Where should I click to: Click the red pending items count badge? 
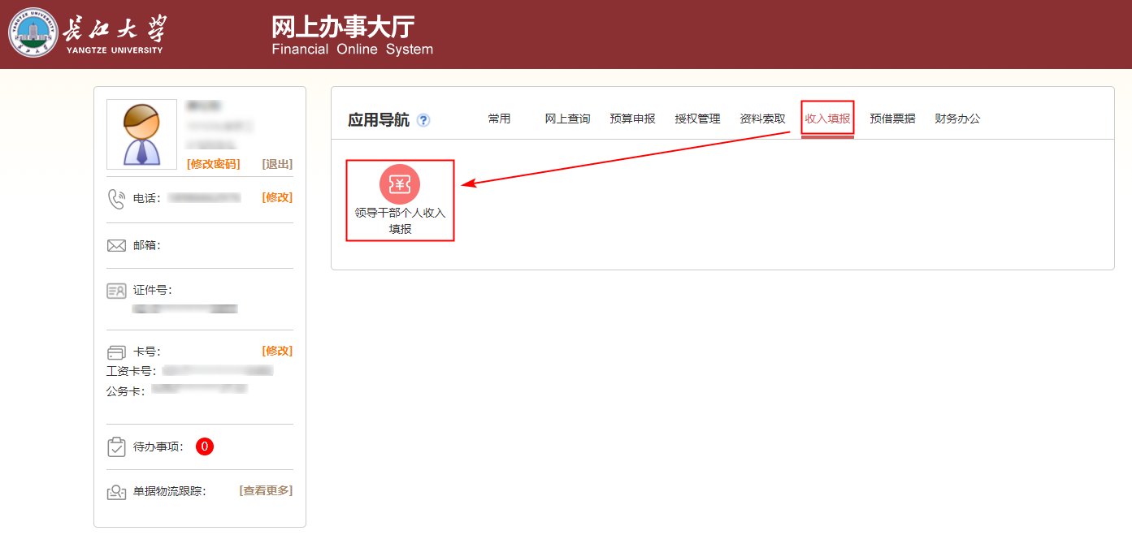205,447
